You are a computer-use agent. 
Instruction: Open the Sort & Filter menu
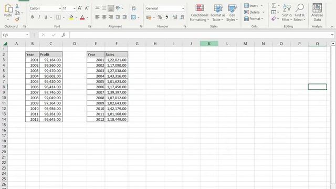pyautogui.click(x=287, y=13)
